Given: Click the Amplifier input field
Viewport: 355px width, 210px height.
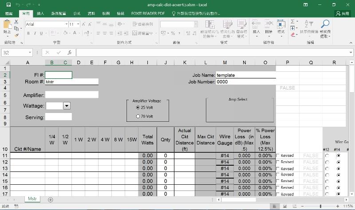Looking at the screenshot, I should (71, 95).
